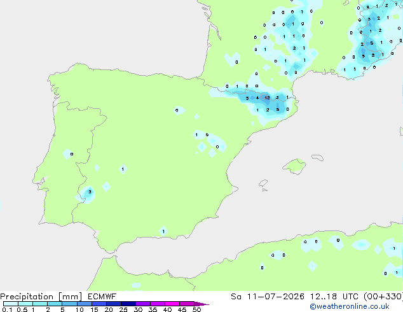This screenshot has height=312, width=403.
Task: Select the 5–10 mm legend color box
Action: 70,304
